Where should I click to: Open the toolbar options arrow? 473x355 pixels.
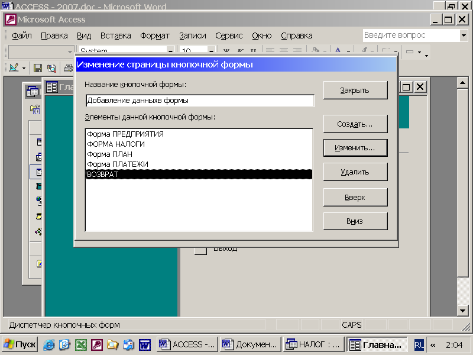[426, 56]
